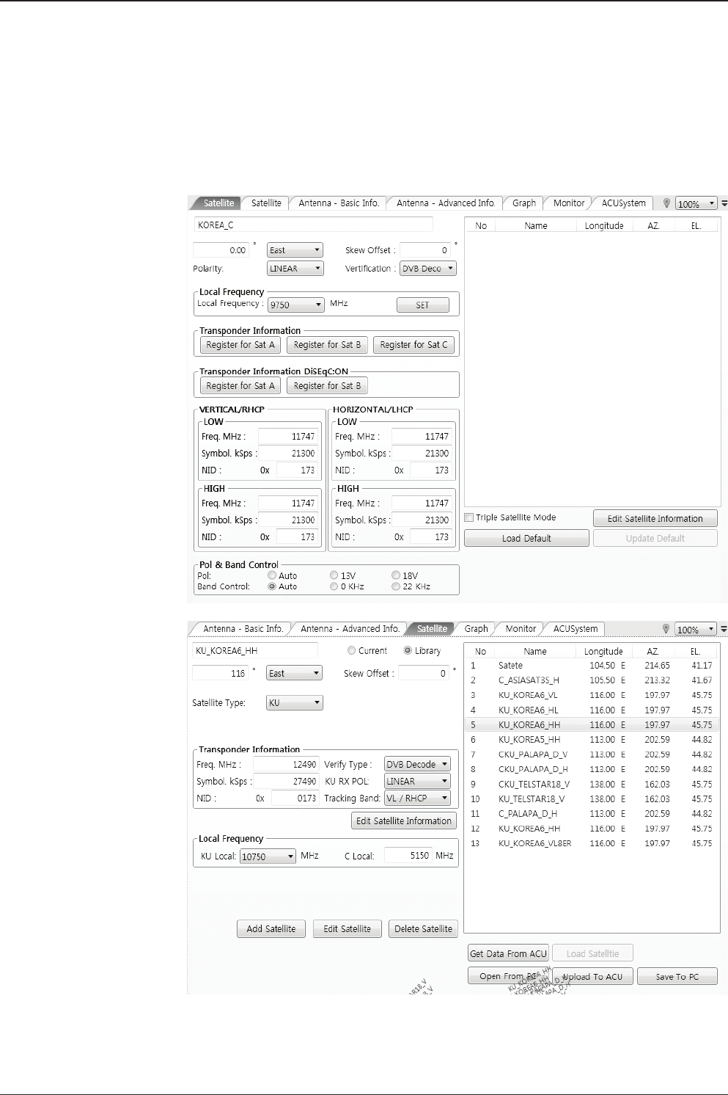Switch to Antenna - Advanced Info. tab in KOREA_C window

446,203
